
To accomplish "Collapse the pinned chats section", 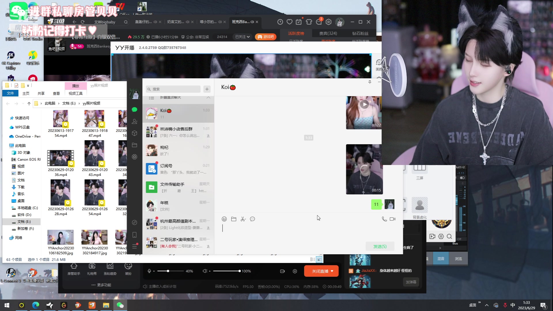I will [x=208, y=98].
